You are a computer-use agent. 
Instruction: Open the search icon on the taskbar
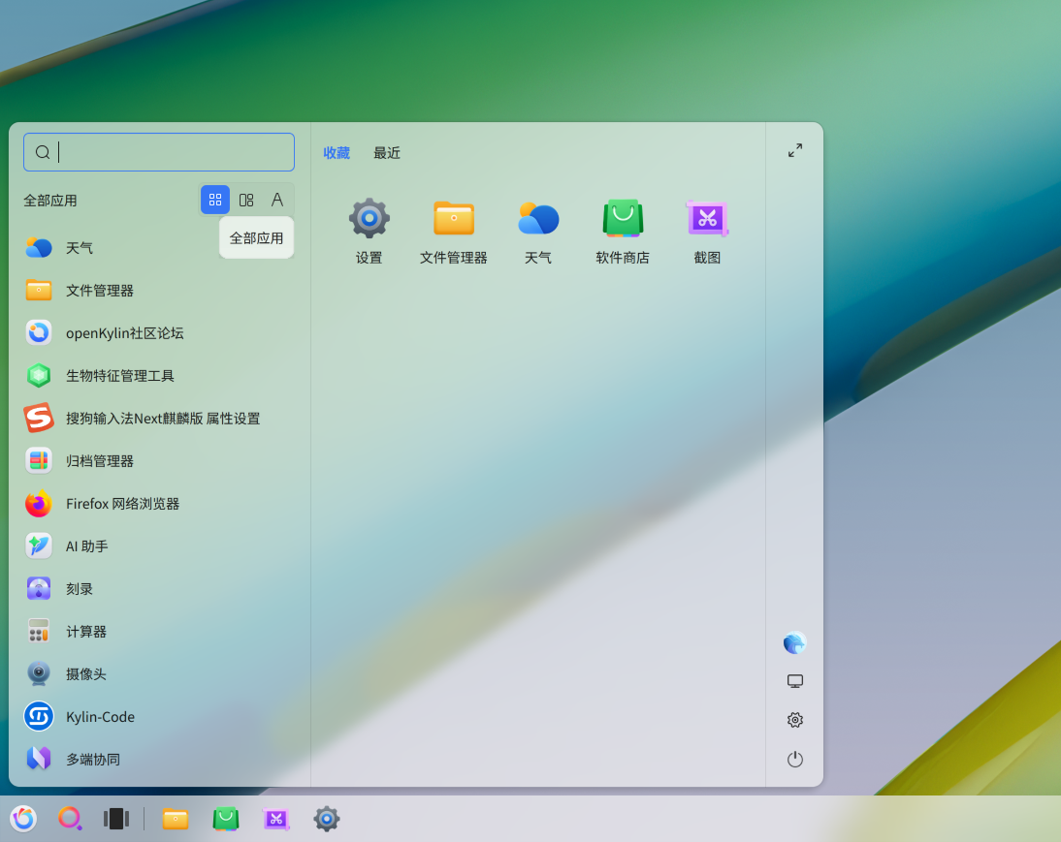(70, 819)
